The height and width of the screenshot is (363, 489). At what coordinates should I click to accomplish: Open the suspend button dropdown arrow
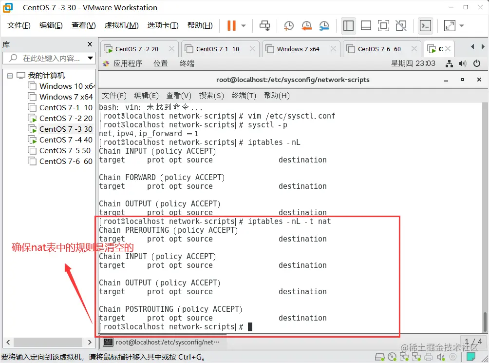(242, 25)
